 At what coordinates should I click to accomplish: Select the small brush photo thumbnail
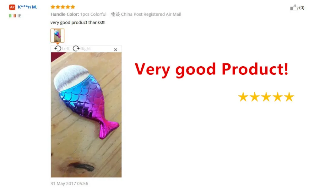click(57, 35)
